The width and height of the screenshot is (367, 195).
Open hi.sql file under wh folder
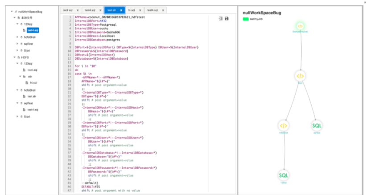point(34,83)
